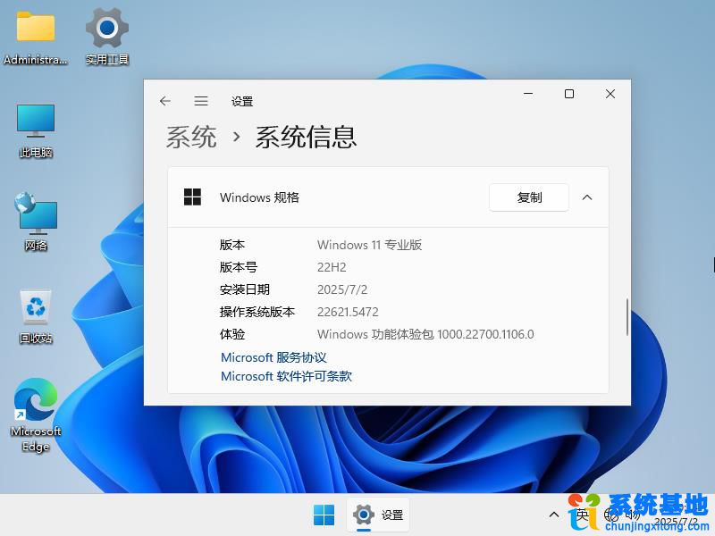Click the 版本号 label

pos(239,267)
